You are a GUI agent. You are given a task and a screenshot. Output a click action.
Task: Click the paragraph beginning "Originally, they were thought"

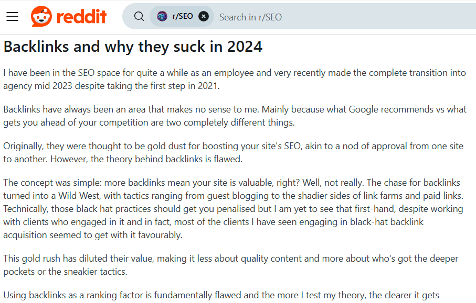[x=233, y=152]
